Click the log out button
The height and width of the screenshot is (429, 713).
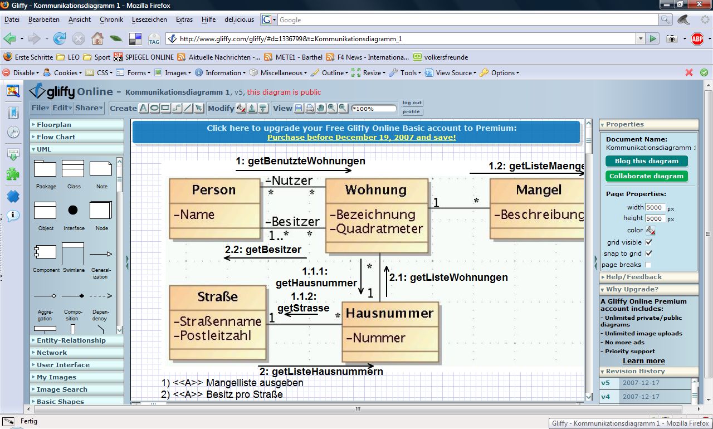(x=412, y=103)
